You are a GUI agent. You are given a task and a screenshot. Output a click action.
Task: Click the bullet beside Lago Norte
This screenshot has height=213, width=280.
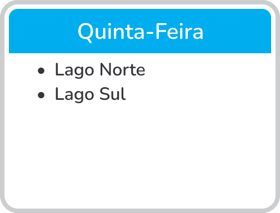click(x=41, y=71)
